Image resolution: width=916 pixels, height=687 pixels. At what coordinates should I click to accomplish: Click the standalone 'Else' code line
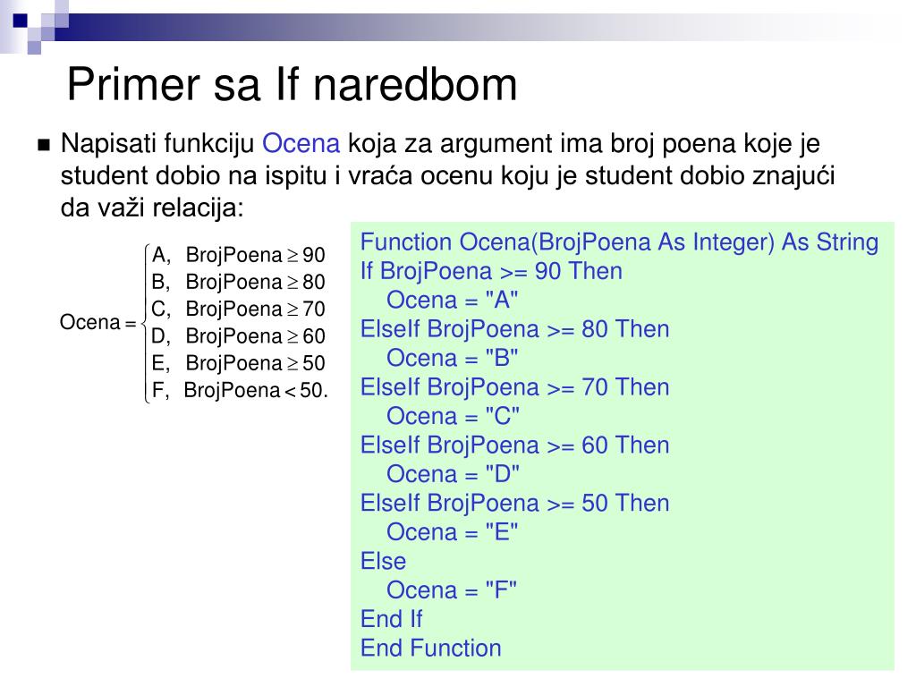383,562
